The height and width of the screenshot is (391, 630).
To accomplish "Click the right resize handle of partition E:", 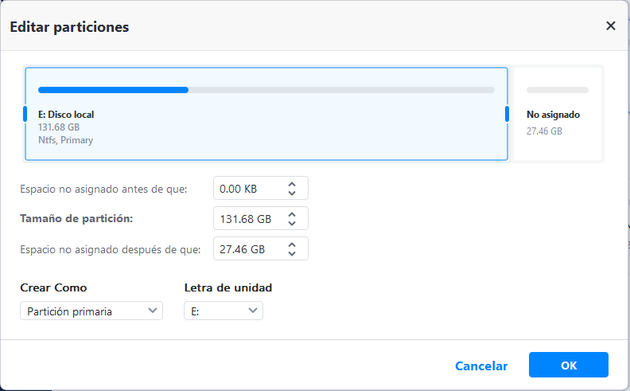I will 507,114.
